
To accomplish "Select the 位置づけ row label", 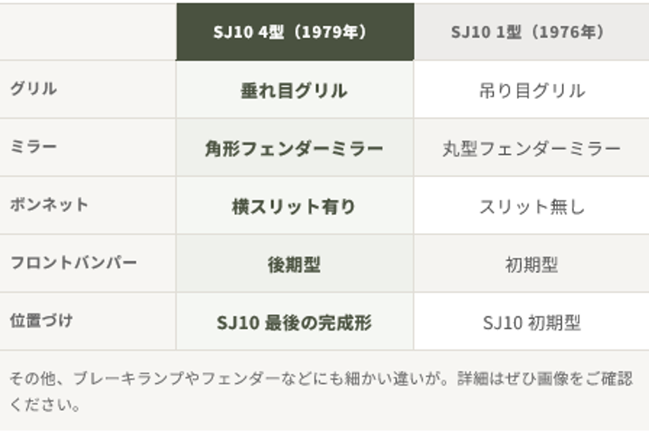I will pyautogui.click(x=41, y=320).
